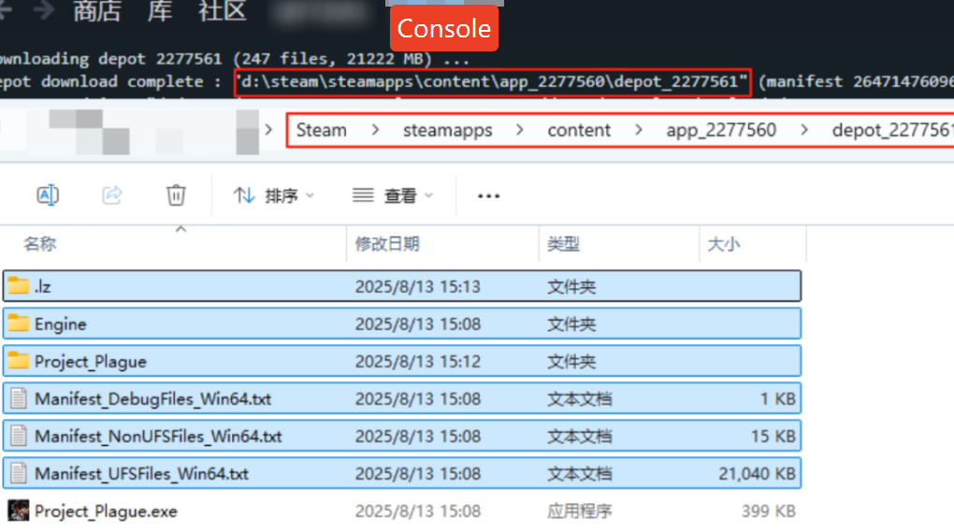The height and width of the screenshot is (532, 954).
Task: Open the 库 tab in Steam
Action: tap(159, 11)
